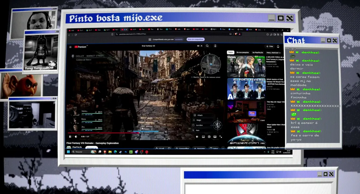
Task: Enter fullscreen on the video player
Action: point(221,137)
